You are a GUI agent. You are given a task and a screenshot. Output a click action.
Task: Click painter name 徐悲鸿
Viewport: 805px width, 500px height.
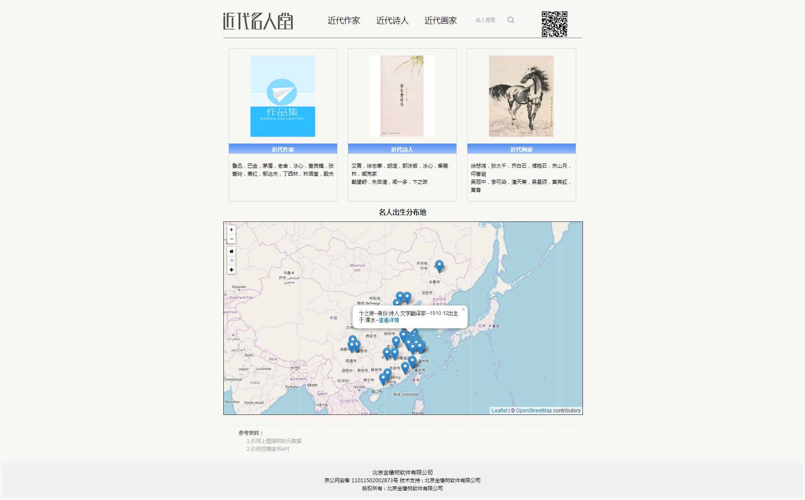tap(478, 166)
